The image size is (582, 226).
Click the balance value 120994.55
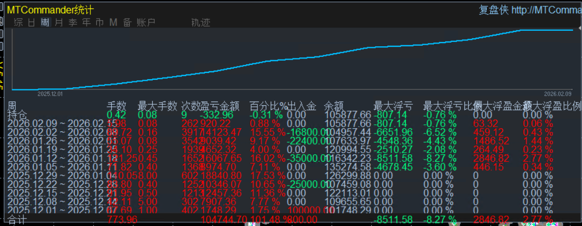tap(348, 149)
